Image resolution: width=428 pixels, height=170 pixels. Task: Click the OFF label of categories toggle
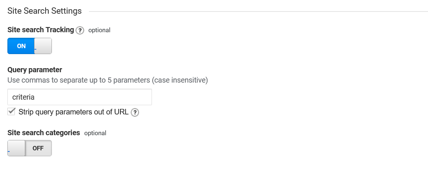(38, 149)
